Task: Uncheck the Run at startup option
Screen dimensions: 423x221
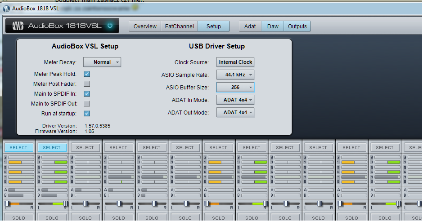Action: tap(87, 114)
